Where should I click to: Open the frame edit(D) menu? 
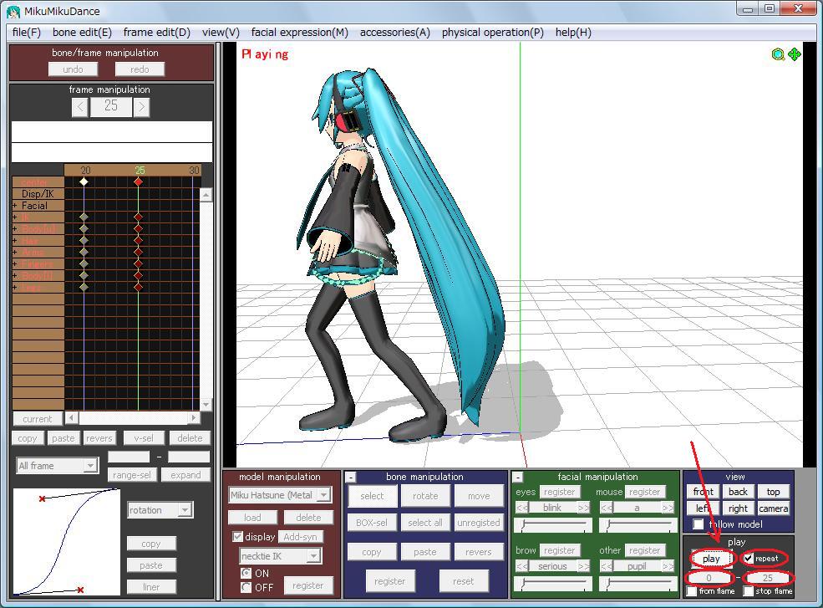click(x=156, y=32)
